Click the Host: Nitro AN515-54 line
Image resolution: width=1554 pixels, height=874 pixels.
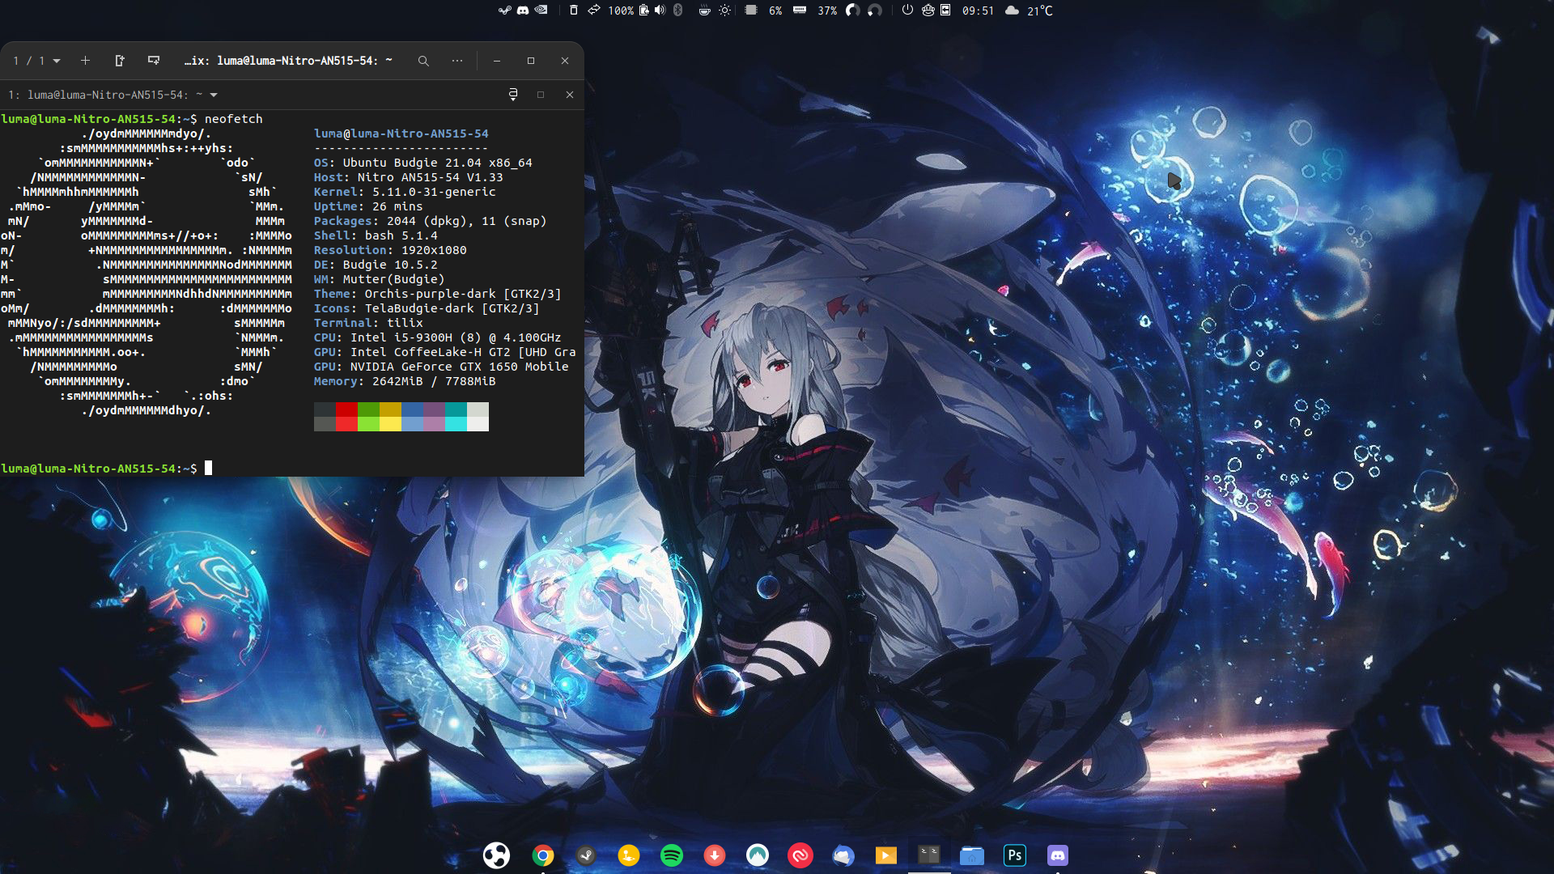(409, 177)
